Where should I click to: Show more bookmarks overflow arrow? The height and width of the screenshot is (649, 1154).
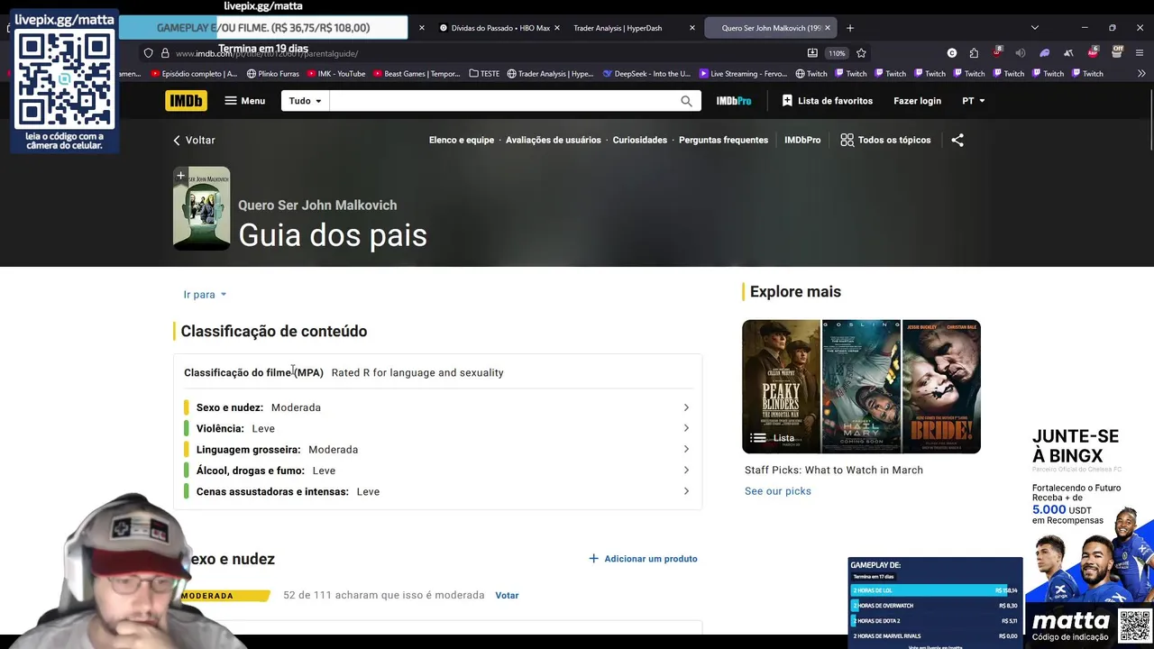[x=1141, y=74]
